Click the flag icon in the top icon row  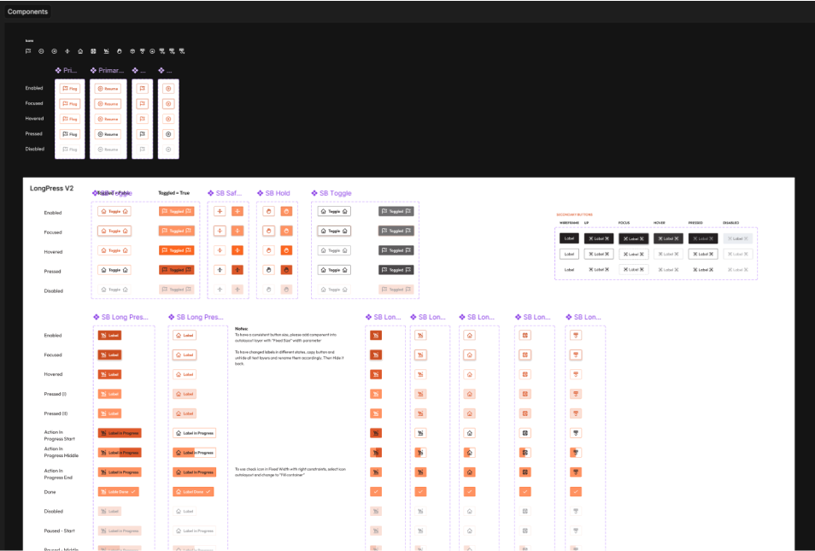coord(28,51)
